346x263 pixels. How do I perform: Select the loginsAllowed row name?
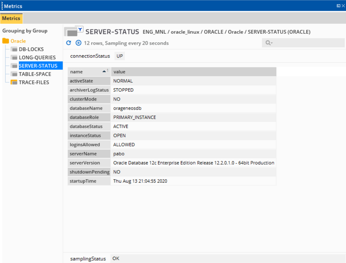[89, 145]
